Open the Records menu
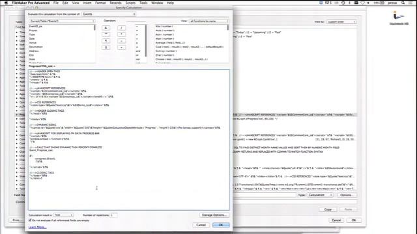 click(115, 3)
